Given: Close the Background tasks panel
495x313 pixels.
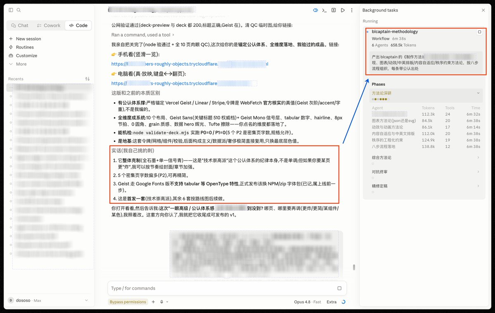Looking at the screenshot, I should (x=483, y=10).
